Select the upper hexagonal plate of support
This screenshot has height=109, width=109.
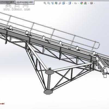[50, 72]
